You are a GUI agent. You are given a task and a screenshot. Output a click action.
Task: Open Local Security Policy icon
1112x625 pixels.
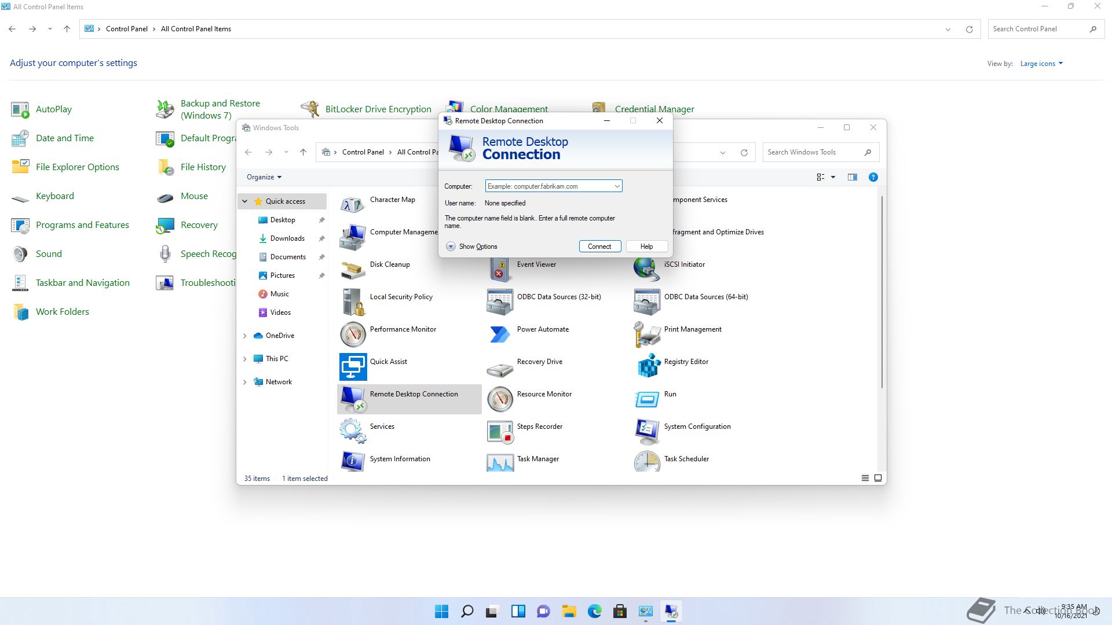click(353, 302)
